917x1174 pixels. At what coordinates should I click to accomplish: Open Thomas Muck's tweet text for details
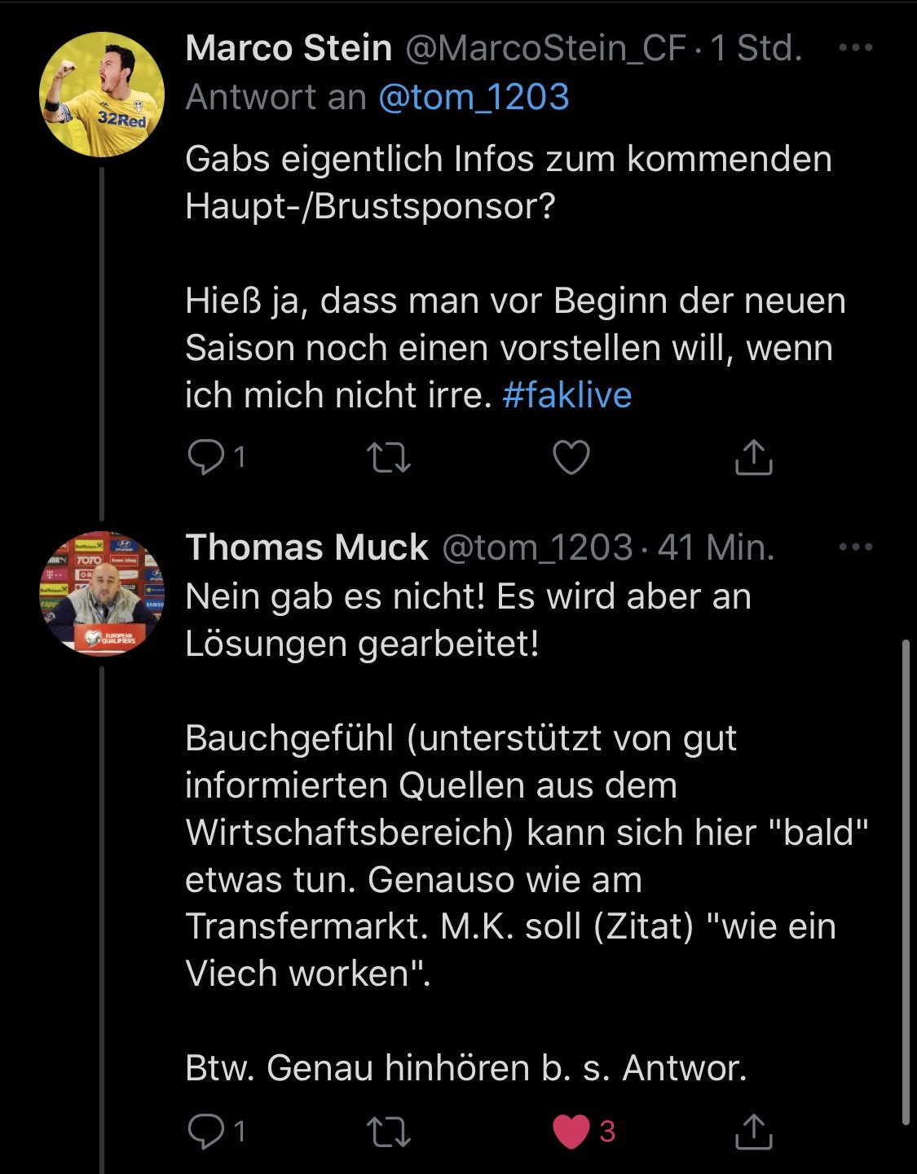tap(527, 832)
